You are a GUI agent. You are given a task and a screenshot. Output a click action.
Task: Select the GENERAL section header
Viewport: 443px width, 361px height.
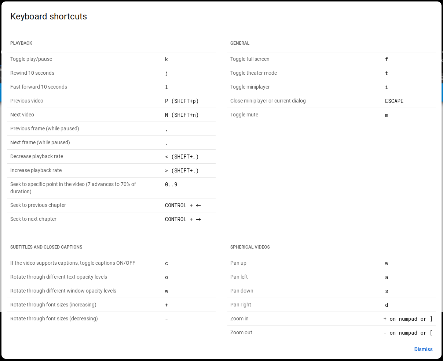click(240, 43)
